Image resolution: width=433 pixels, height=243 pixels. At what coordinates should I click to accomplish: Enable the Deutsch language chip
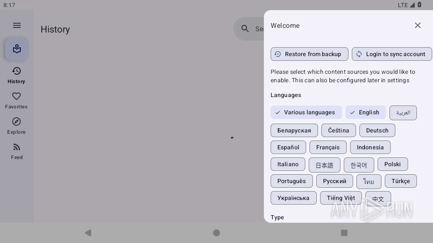coord(377,130)
